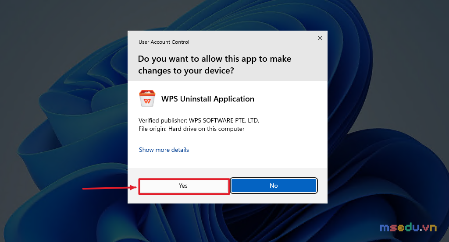Viewport: 449px width, 242px height.
Task: Click Yes to allow the uninstall
Action: (x=184, y=186)
